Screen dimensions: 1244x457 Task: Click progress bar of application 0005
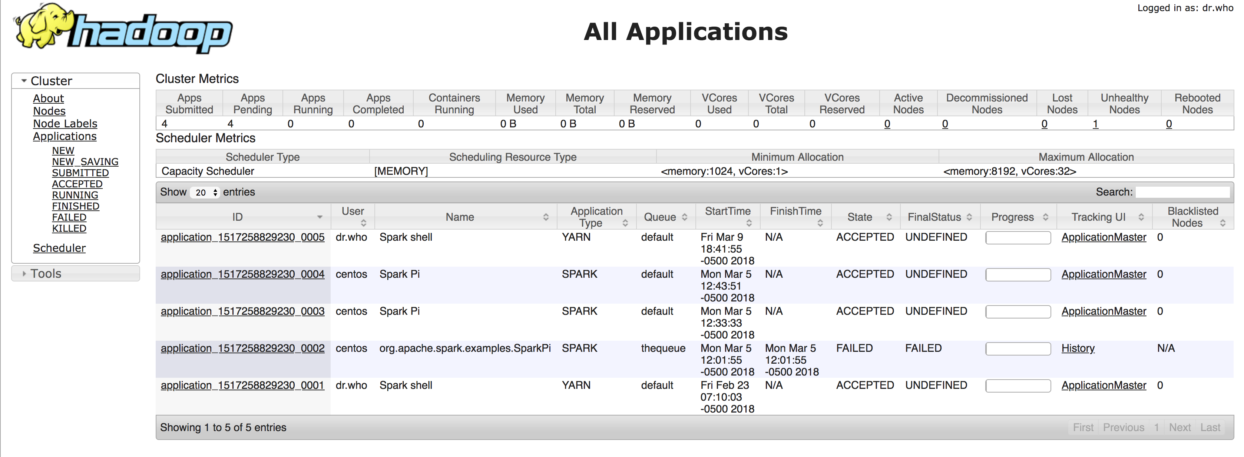1018,238
